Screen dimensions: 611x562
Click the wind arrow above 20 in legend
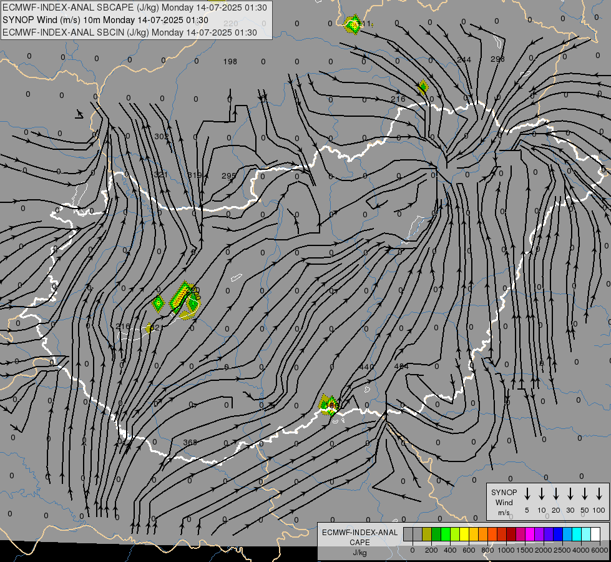556,494
